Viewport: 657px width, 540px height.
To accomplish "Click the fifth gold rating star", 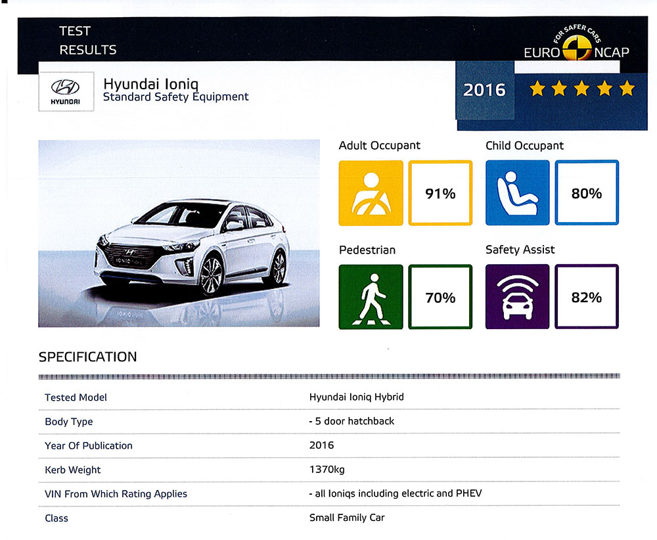I will tap(627, 89).
